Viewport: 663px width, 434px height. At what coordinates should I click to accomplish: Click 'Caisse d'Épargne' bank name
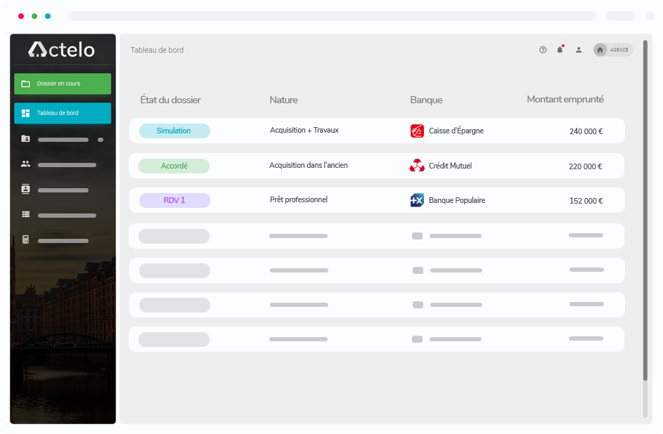[x=456, y=131]
